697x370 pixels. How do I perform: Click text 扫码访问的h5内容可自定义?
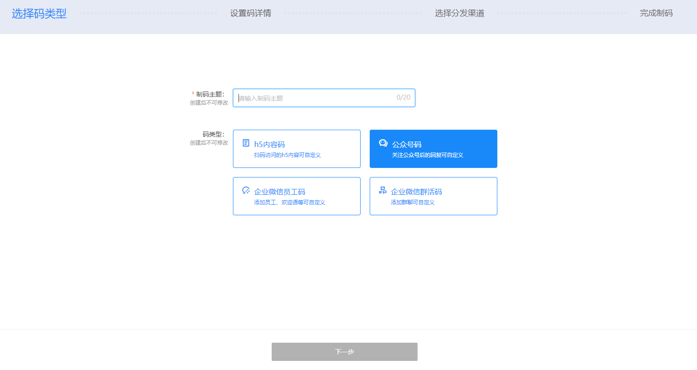tap(288, 155)
